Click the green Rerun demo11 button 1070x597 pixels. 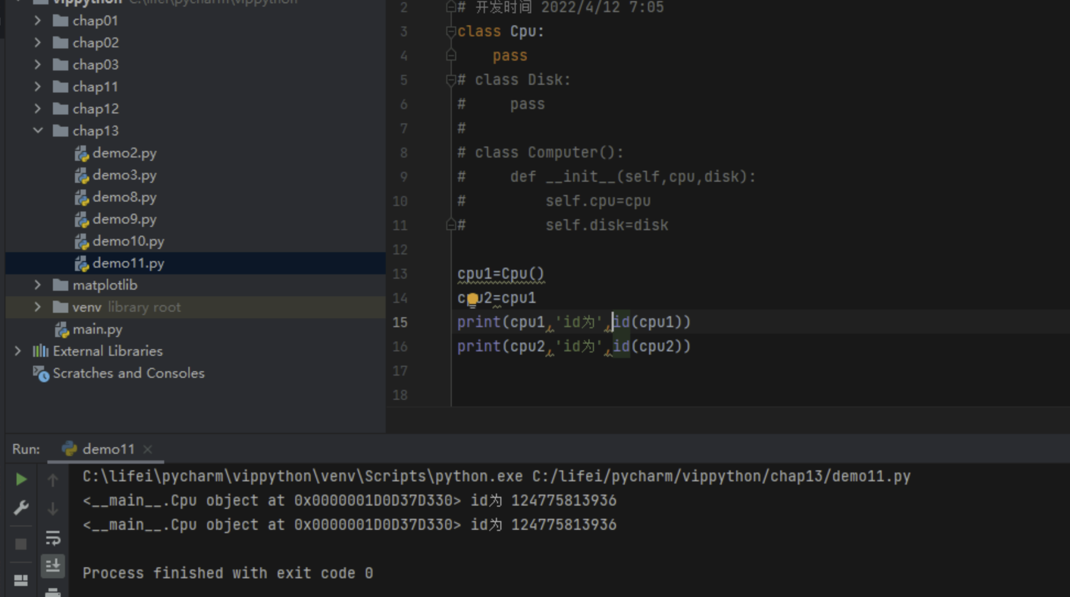[21, 479]
